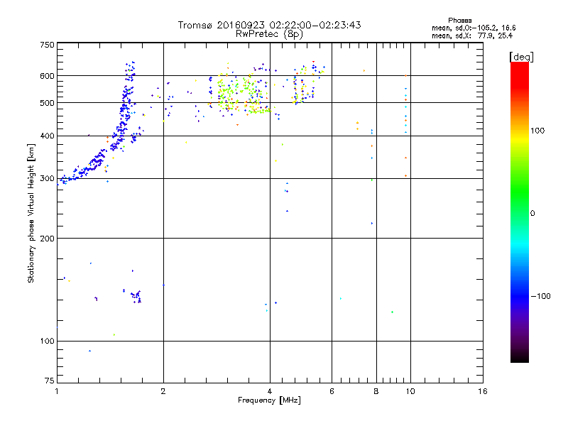Click the colorbar tick label '0'
Image resolution: width=568 pixels, height=426 pixels.
coord(532,214)
